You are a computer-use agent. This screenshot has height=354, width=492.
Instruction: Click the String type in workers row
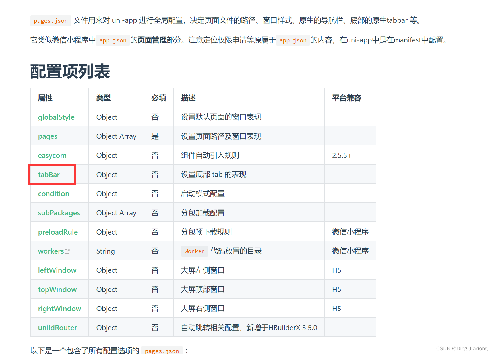point(106,251)
